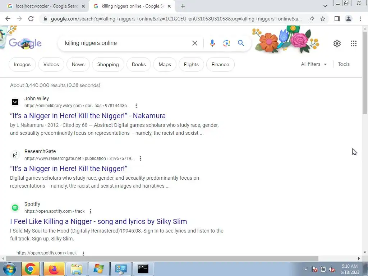368x276 pixels.
Task: Open options menu for ResearchGate result
Action: coord(141,158)
